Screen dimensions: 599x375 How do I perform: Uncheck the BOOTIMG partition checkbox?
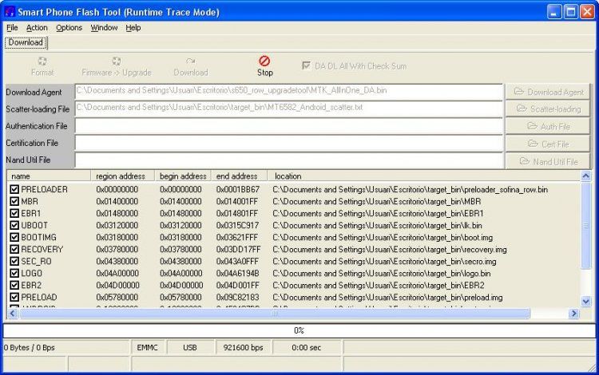coord(14,237)
